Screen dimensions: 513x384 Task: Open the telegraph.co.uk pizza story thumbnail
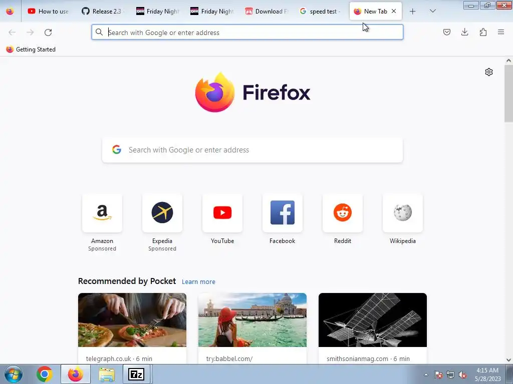coord(132,320)
